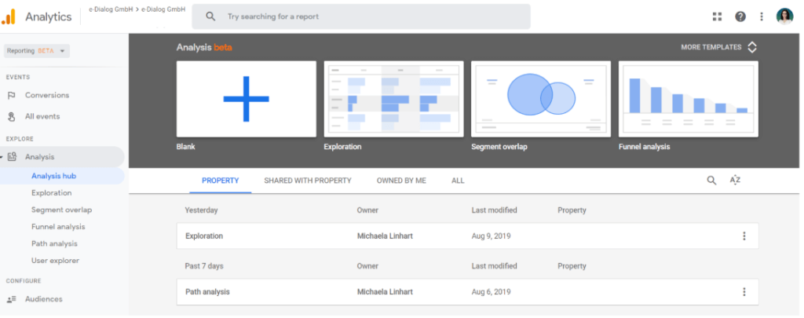The height and width of the screenshot is (318, 804).
Task: Click the Google Analytics logo icon
Action: tap(10, 16)
